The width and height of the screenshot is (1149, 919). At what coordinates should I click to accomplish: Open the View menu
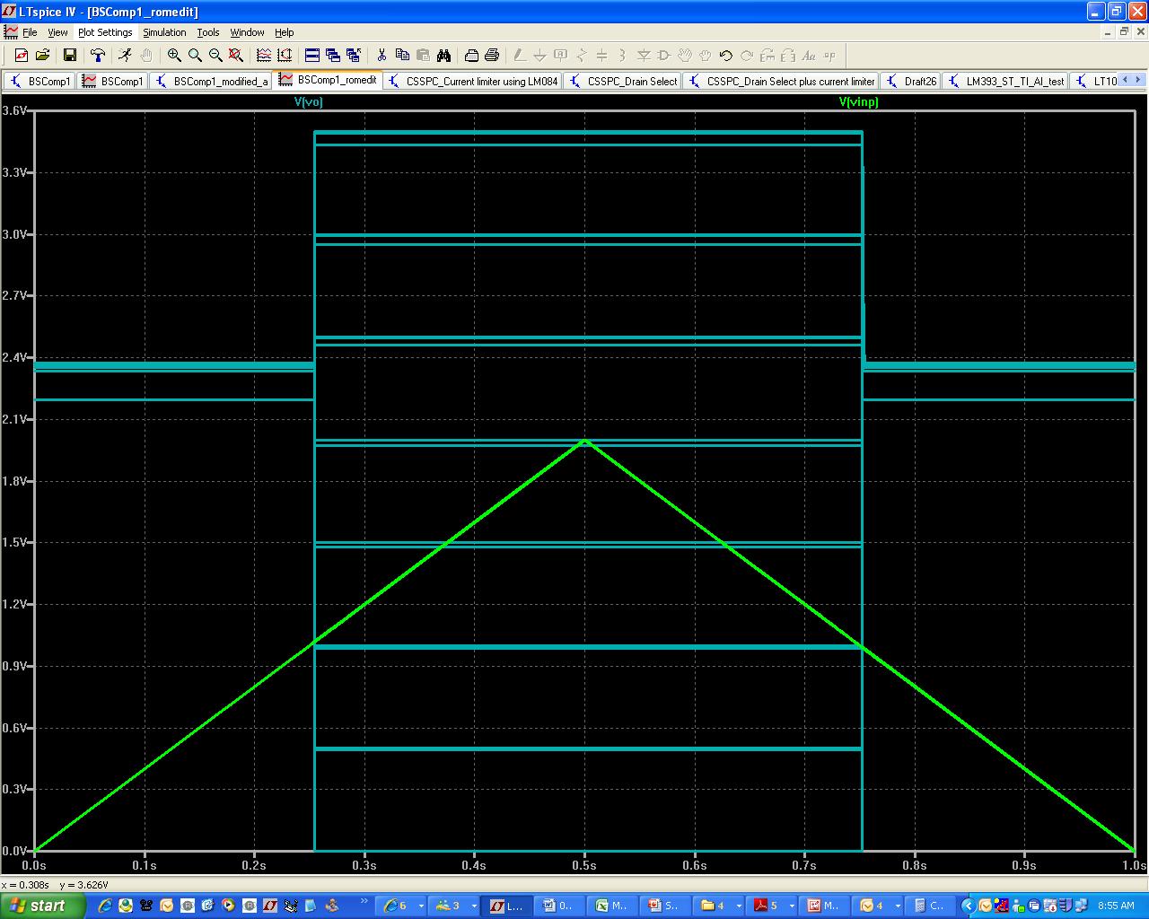point(57,32)
